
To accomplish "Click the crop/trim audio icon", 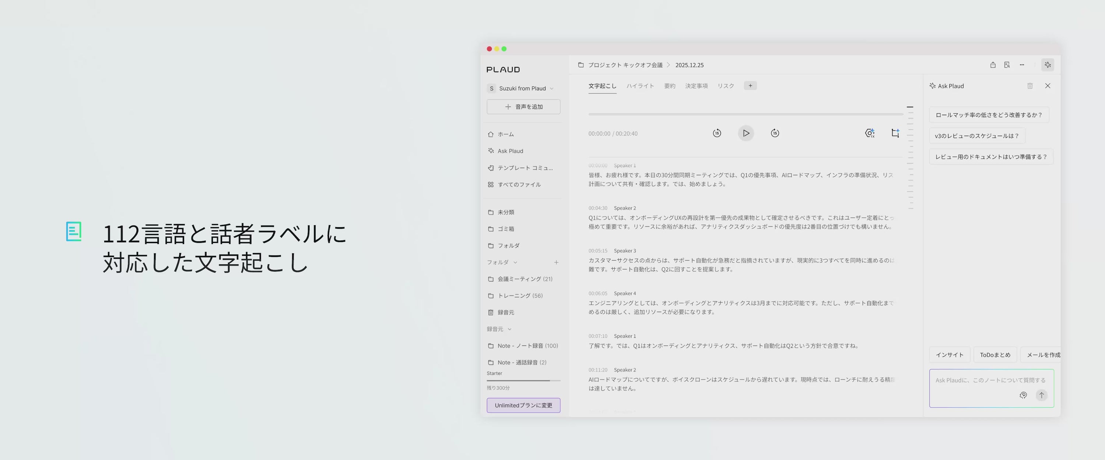I will (895, 133).
